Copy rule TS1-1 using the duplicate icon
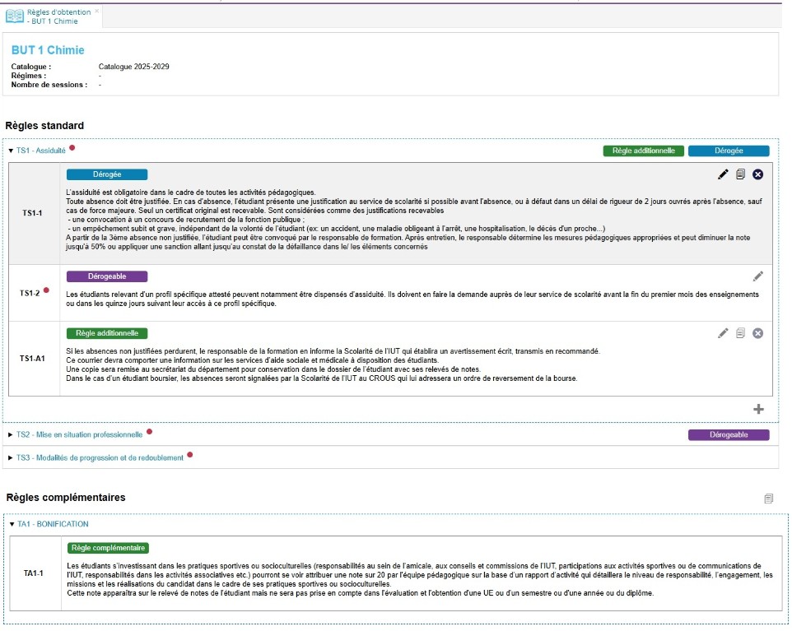This screenshot has height=631, width=792. [740, 174]
